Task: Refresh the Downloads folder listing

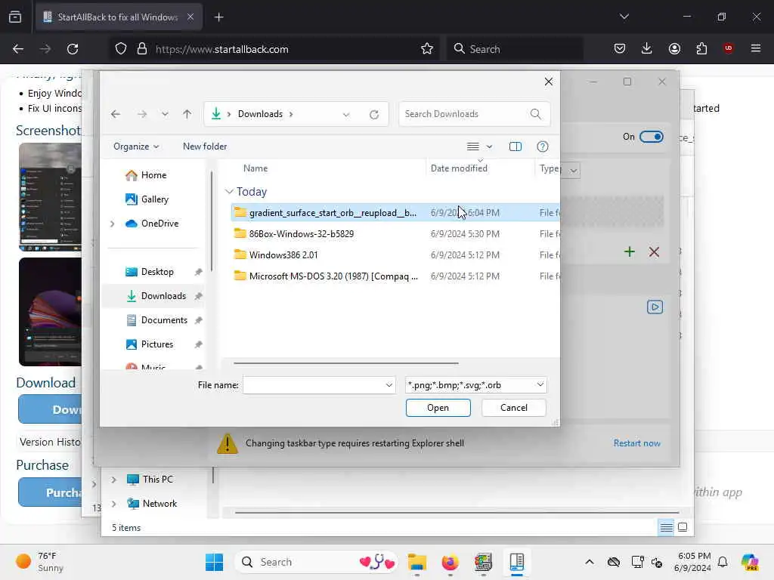Action: coord(374,115)
